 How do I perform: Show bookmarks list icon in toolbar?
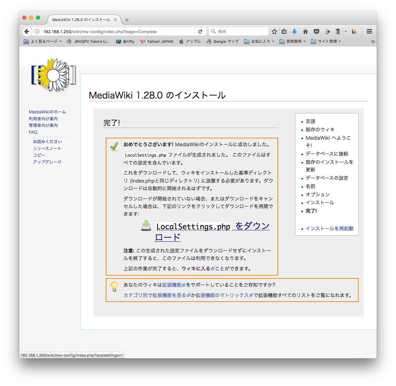[x=284, y=31]
